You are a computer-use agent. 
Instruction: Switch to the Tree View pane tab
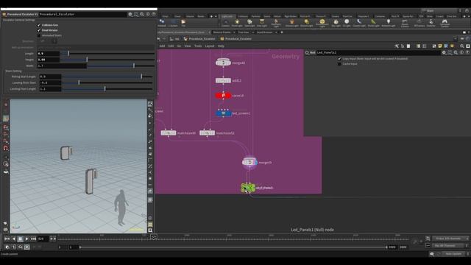244,32
